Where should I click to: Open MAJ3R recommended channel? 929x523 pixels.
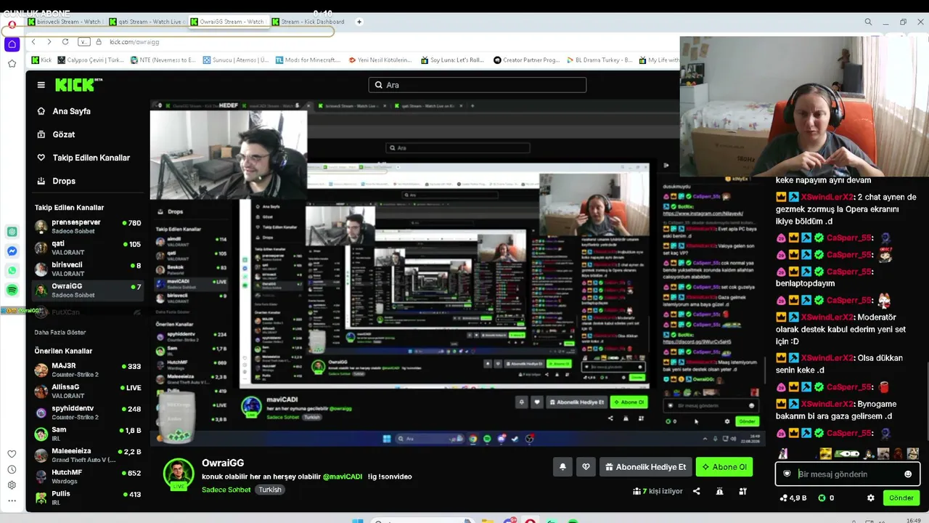coord(88,370)
